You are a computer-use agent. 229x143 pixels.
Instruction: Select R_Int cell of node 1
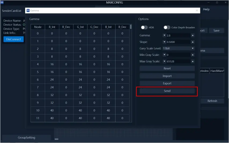coord(52,41)
